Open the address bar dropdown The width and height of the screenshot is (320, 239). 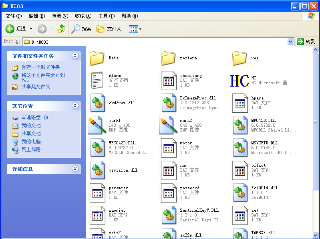[x=291, y=42]
